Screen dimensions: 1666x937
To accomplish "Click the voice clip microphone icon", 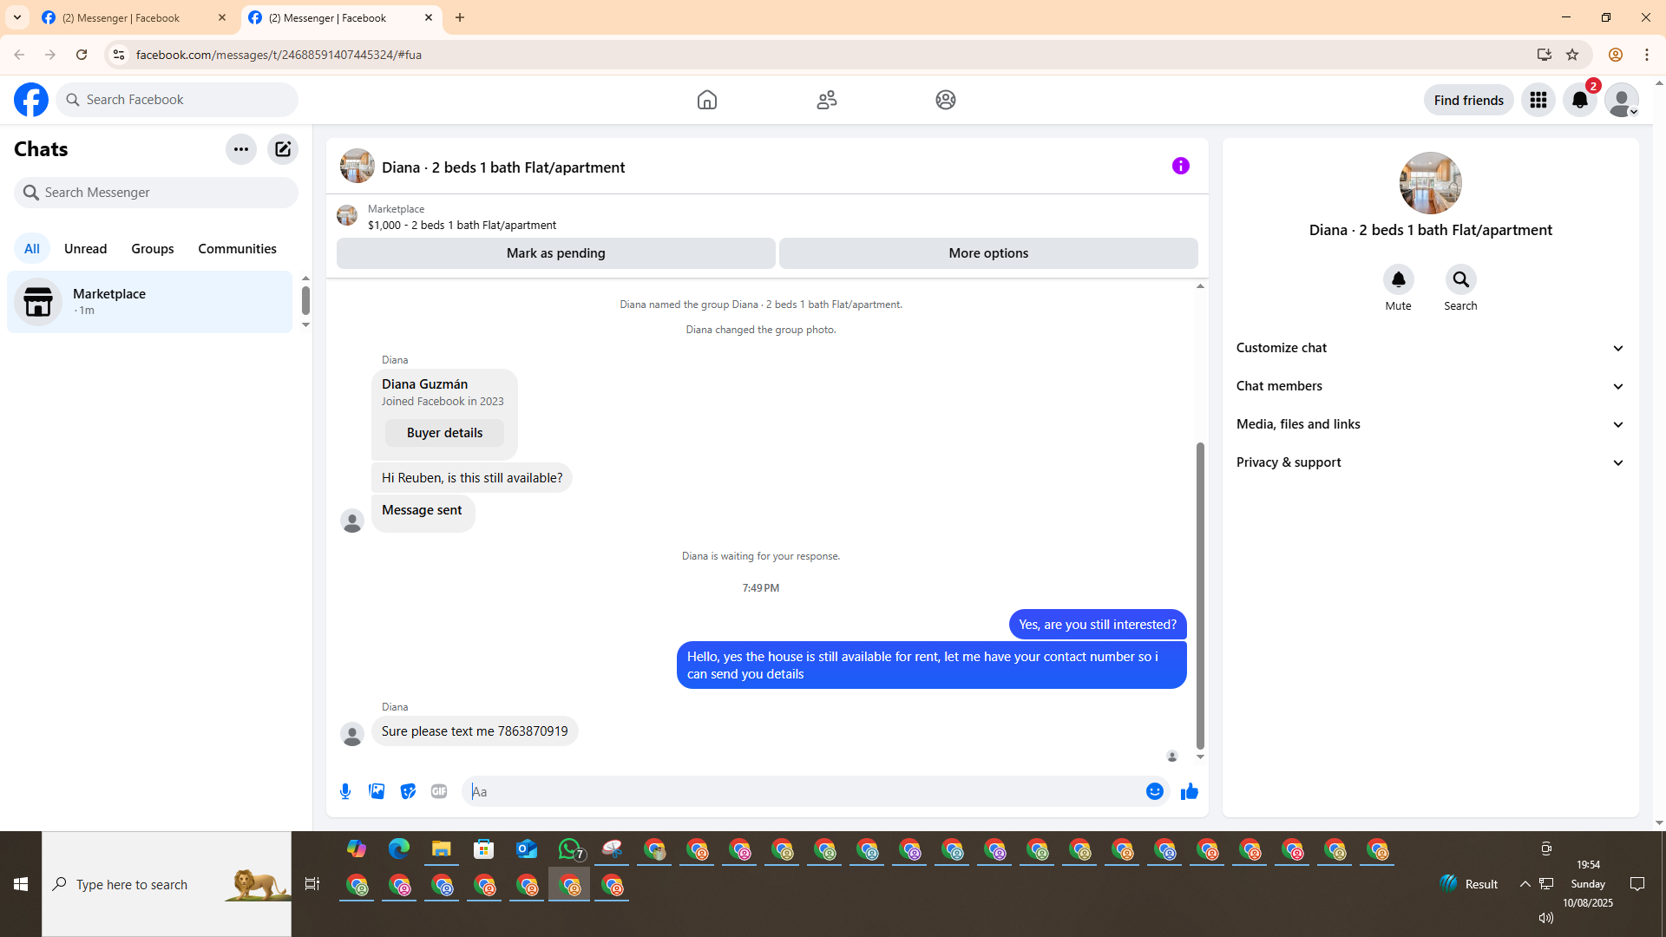I will tap(345, 791).
